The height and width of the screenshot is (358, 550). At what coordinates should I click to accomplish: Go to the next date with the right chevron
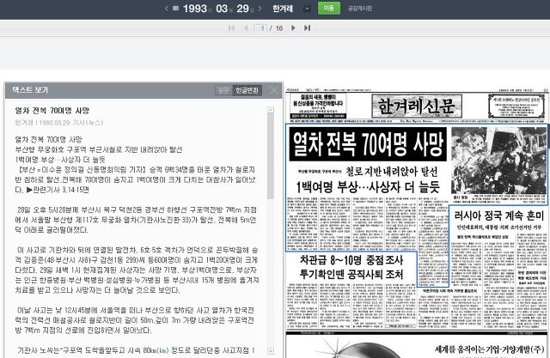tap(260, 9)
